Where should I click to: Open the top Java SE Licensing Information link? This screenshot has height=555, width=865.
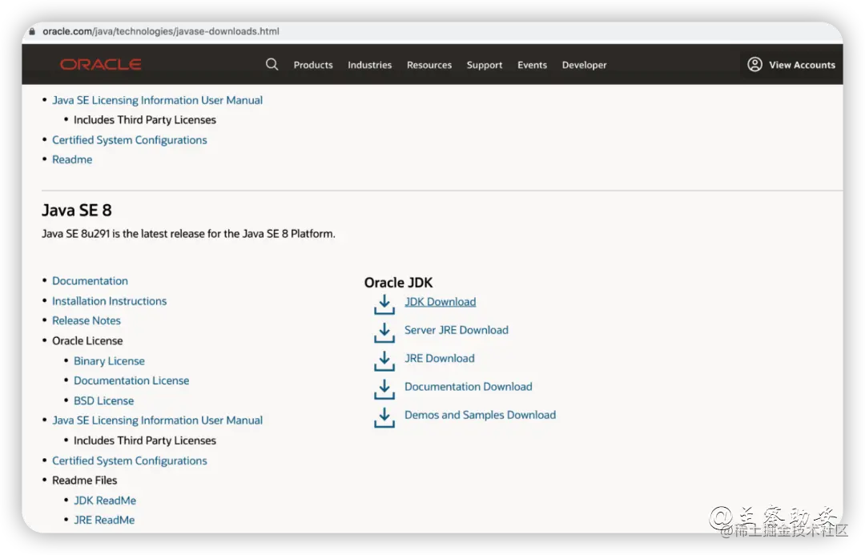coord(157,100)
